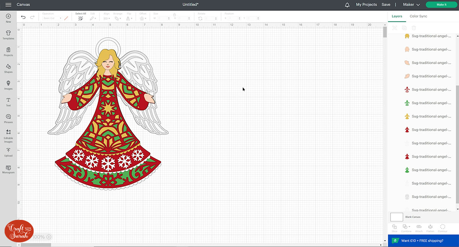Open the Monogram tool
Viewport: 459px width, 247px height.
(x=8, y=169)
